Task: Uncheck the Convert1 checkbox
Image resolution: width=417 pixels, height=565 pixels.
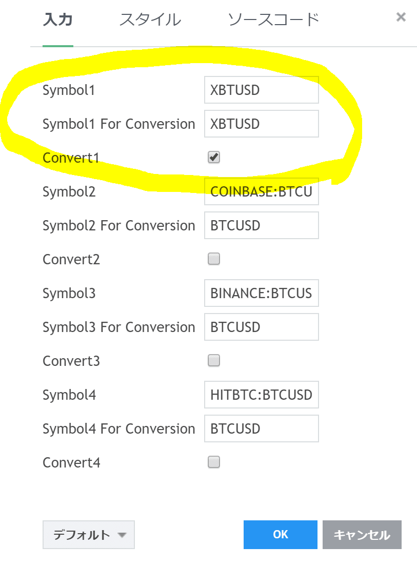Action: coord(214,158)
